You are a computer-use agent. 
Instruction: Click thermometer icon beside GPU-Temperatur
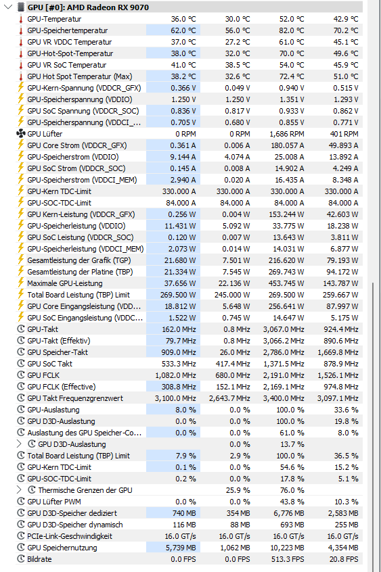(21, 19)
